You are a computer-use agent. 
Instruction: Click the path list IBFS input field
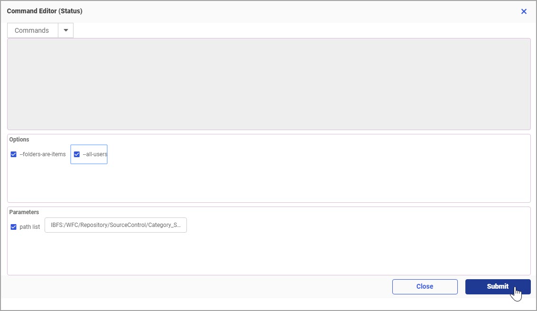[x=116, y=225]
